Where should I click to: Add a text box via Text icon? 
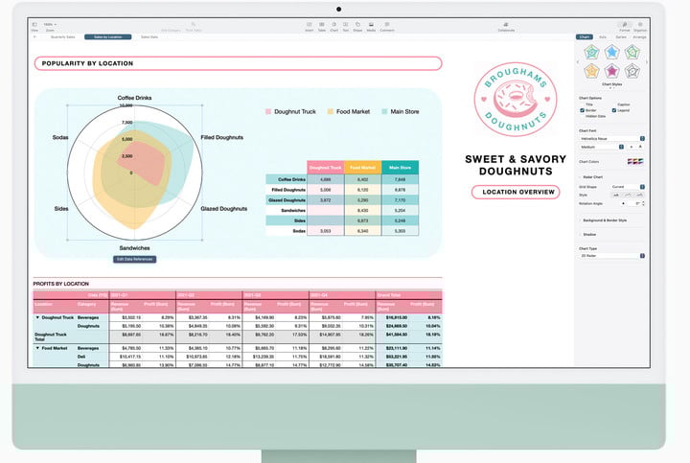(345, 25)
